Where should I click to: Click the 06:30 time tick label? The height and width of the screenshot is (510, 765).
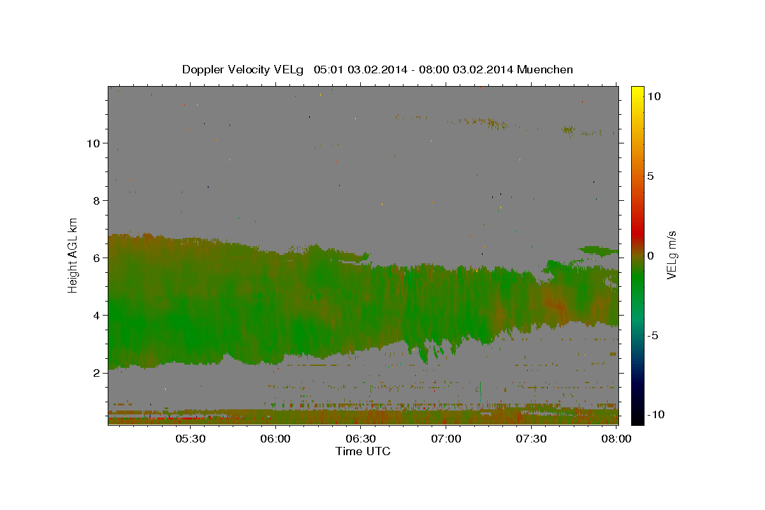361,439
